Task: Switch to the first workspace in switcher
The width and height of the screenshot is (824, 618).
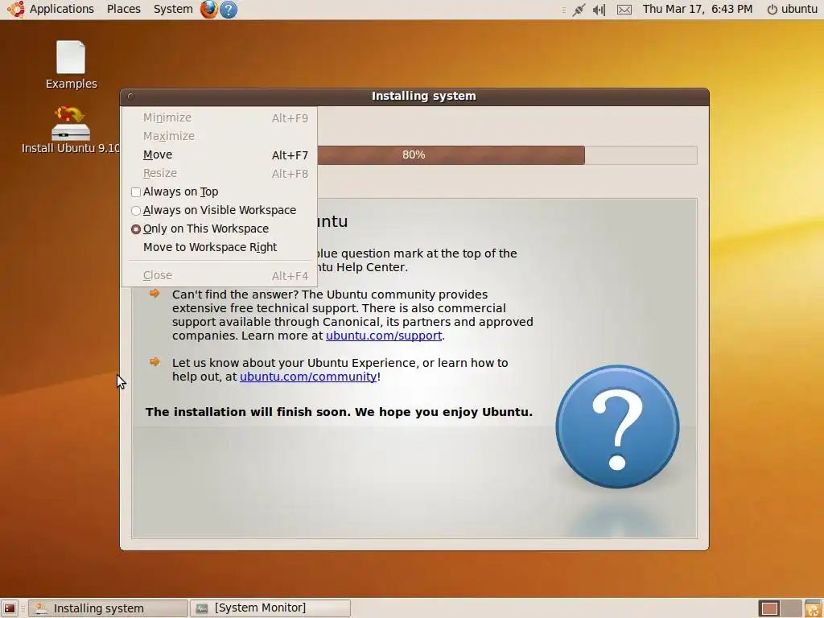Action: tap(769, 608)
